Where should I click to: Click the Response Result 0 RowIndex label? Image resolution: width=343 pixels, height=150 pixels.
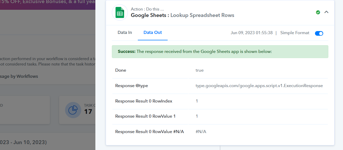(x=144, y=101)
